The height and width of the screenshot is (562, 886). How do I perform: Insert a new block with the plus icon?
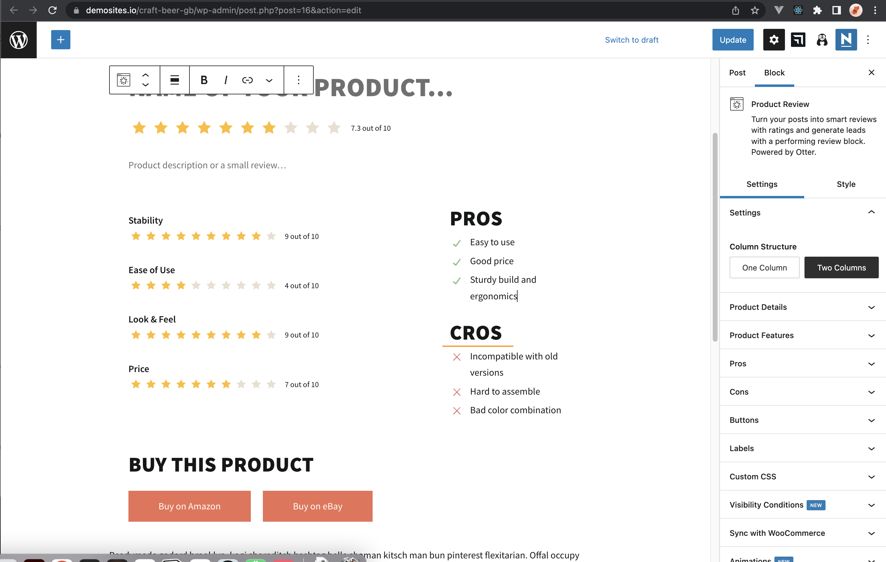(x=60, y=40)
